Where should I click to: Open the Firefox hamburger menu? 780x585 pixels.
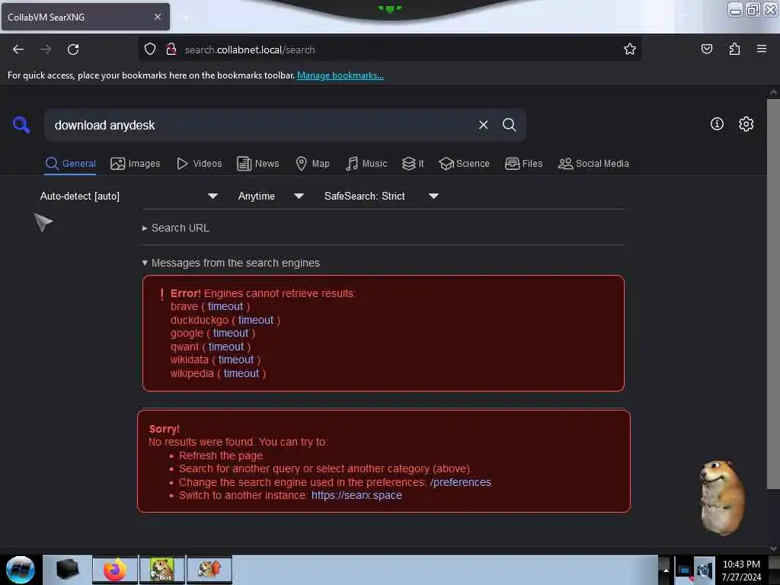(x=762, y=49)
